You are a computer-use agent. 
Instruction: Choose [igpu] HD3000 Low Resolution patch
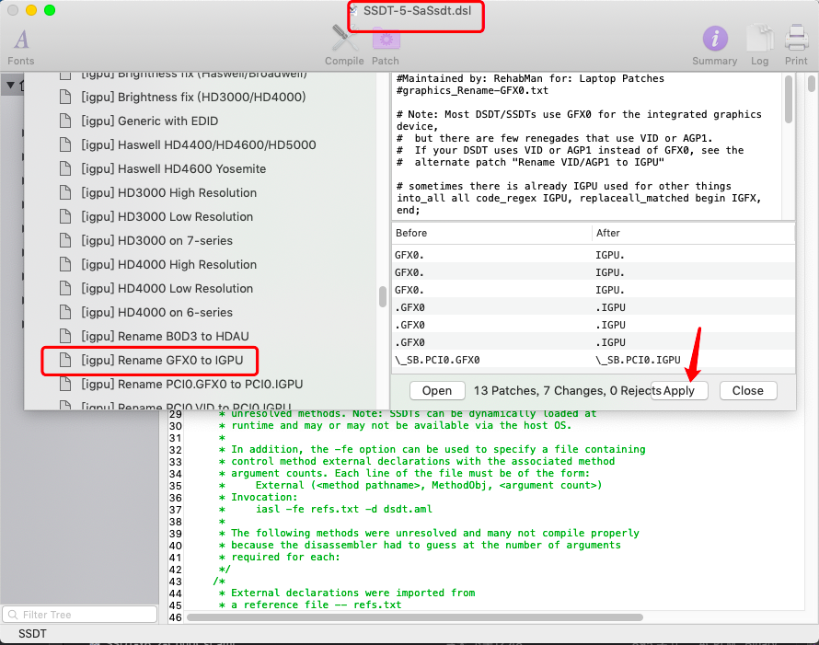(x=167, y=216)
